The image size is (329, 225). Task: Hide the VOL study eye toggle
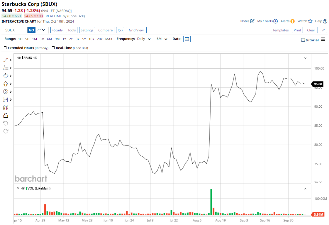tap(23, 188)
